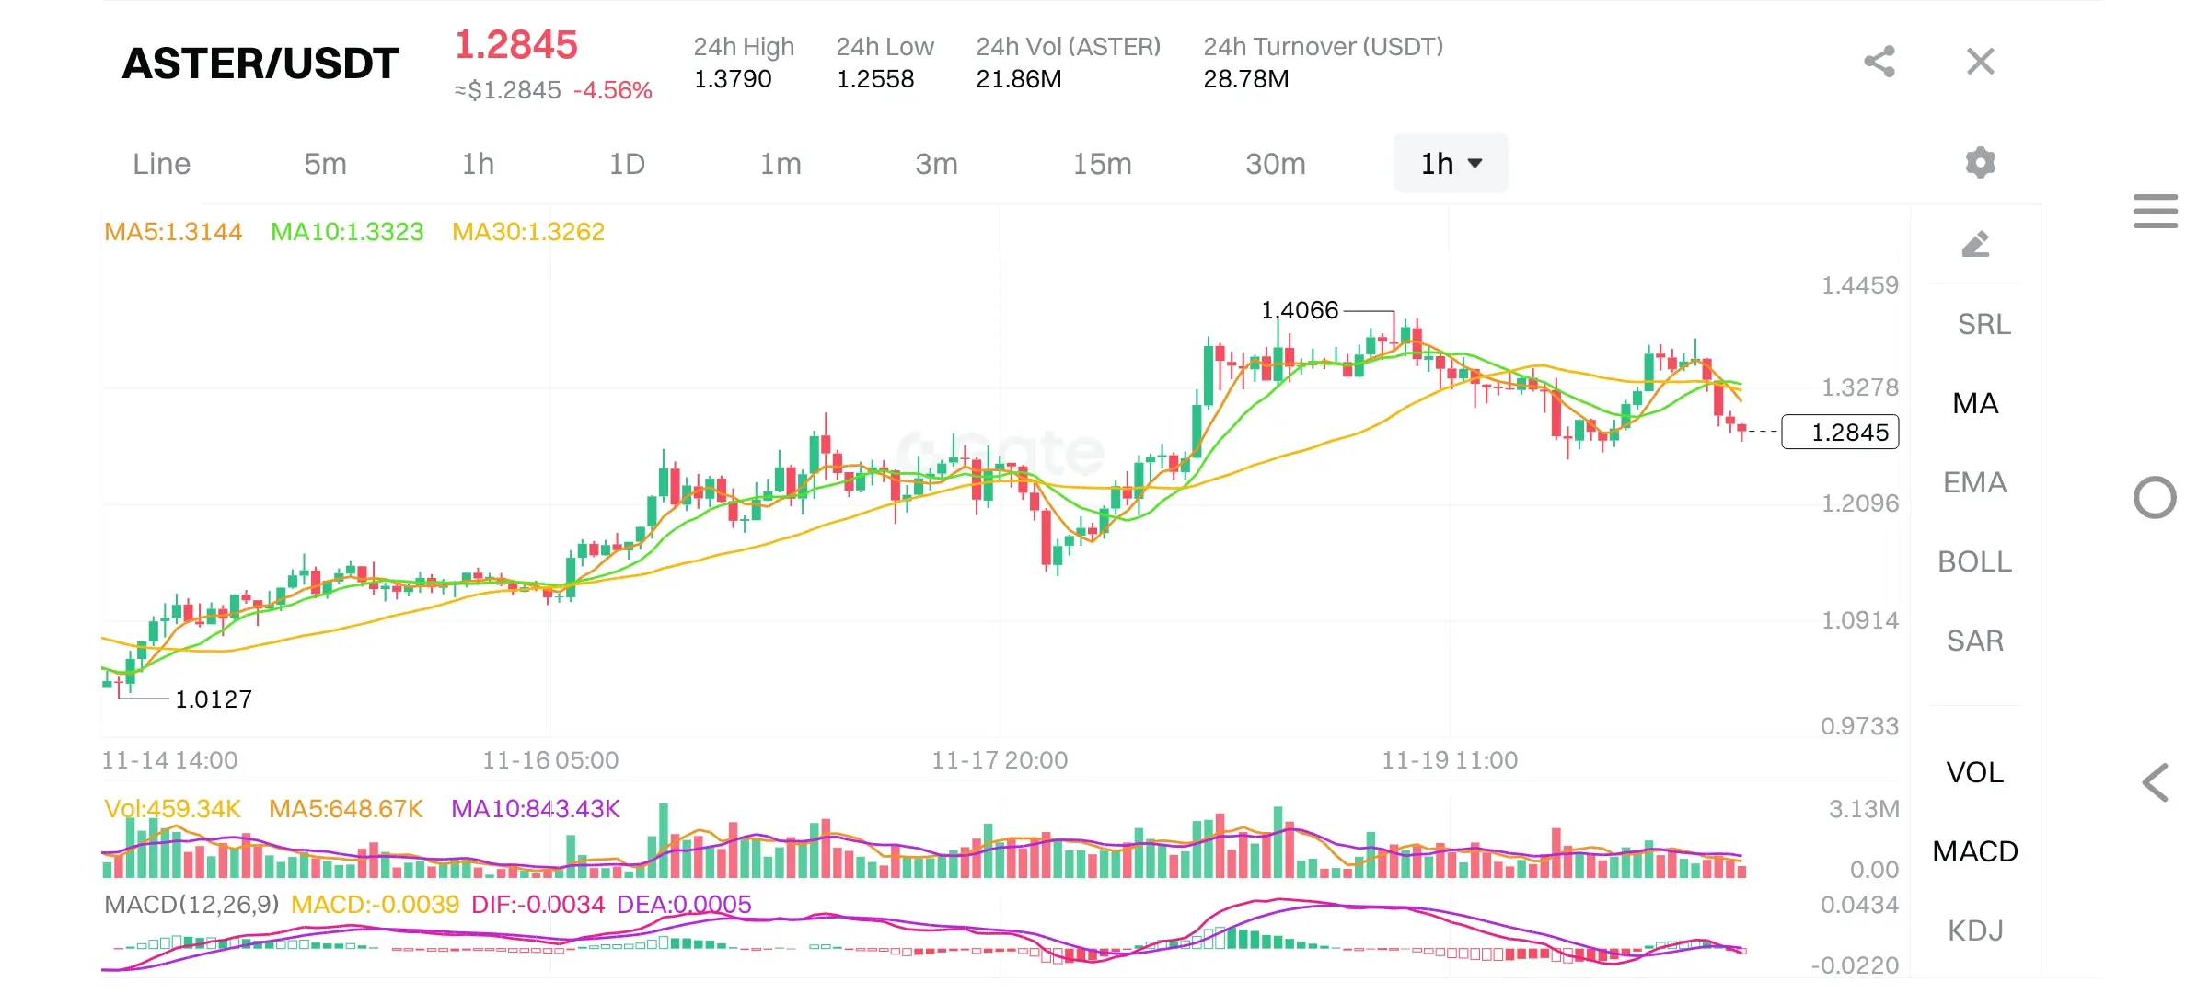Viewport: 2209px width, 994px height.
Task: Enable the EMA indicator
Action: tap(1974, 482)
